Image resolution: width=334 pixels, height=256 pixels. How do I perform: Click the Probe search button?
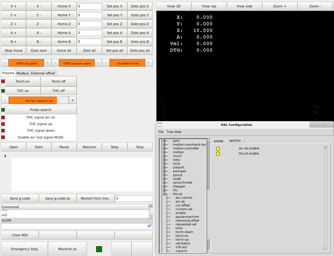click(x=41, y=110)
